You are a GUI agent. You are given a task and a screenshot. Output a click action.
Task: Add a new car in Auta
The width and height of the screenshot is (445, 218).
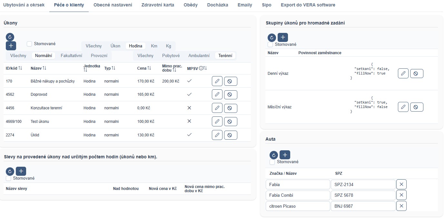[284, 155]
